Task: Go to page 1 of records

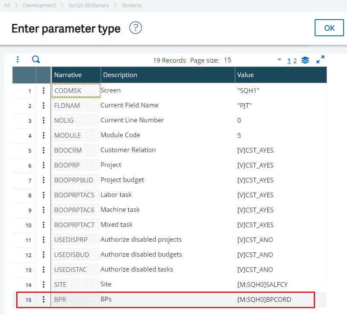Action: tap(289, 61)
